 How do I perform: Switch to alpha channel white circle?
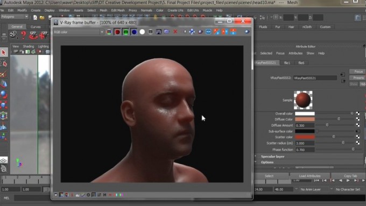pos(142,32)
